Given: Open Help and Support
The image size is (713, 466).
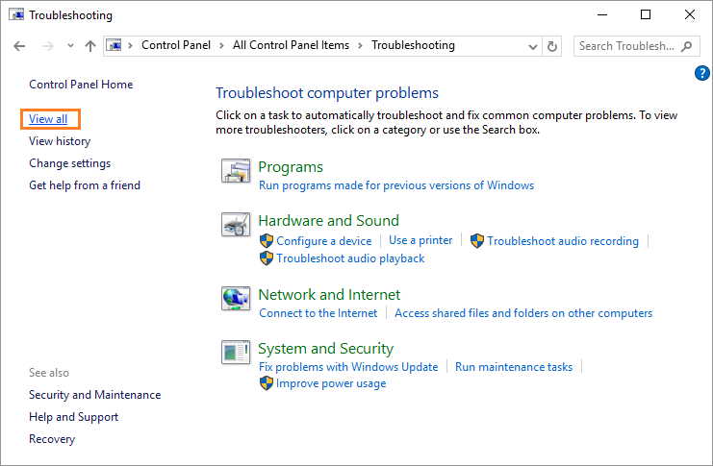Looking at the screenshot, I should (74, 417).
